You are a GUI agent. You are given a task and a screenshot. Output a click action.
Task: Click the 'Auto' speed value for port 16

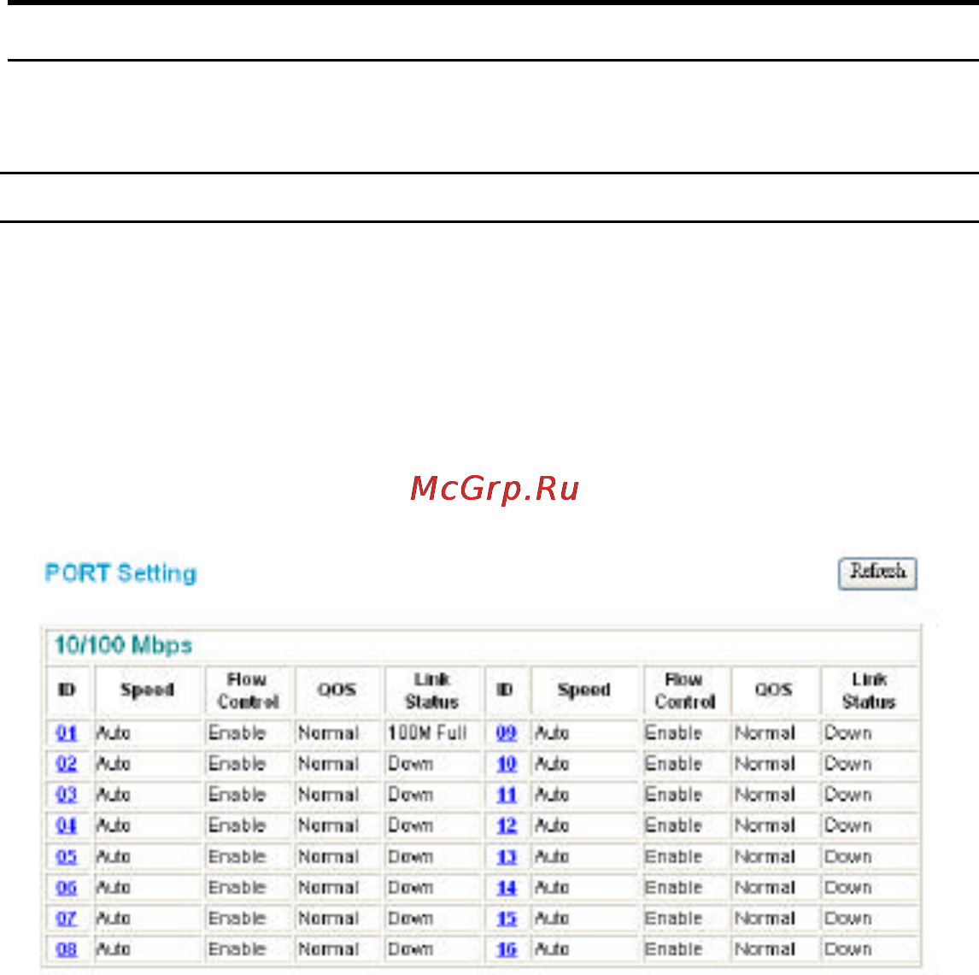[552, 949]
